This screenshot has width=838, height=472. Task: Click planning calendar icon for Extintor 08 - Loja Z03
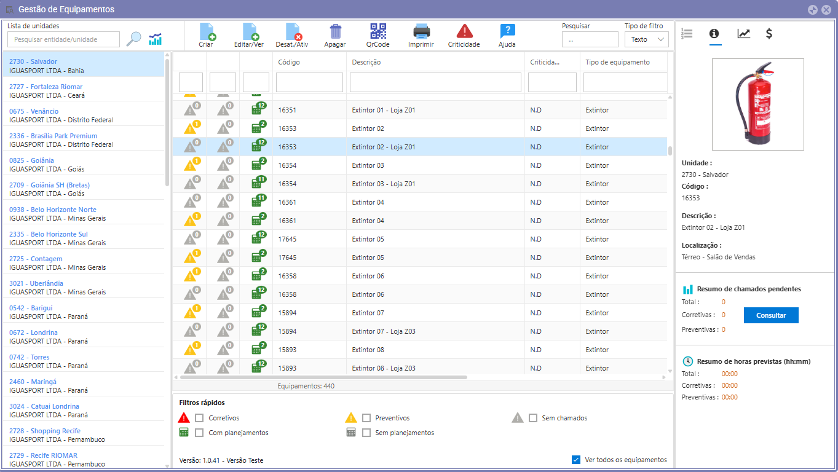pos(258,368)
